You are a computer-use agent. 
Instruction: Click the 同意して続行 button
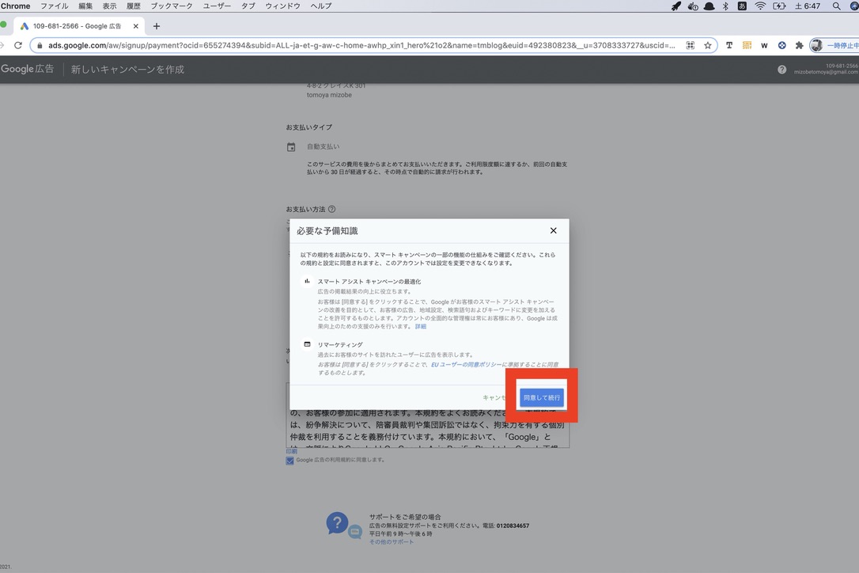point(541,397)
